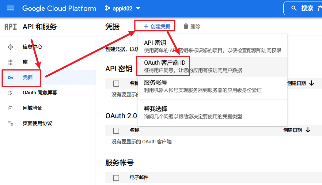Viewport: 322px width, 185px height.
Task: Sort the API 密钥 table by 创建日期 arrow
Action: (x=312, y=83)
